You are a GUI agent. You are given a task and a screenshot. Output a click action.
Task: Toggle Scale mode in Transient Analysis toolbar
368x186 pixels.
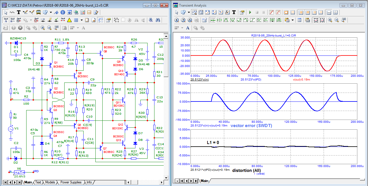coord(194,12)
